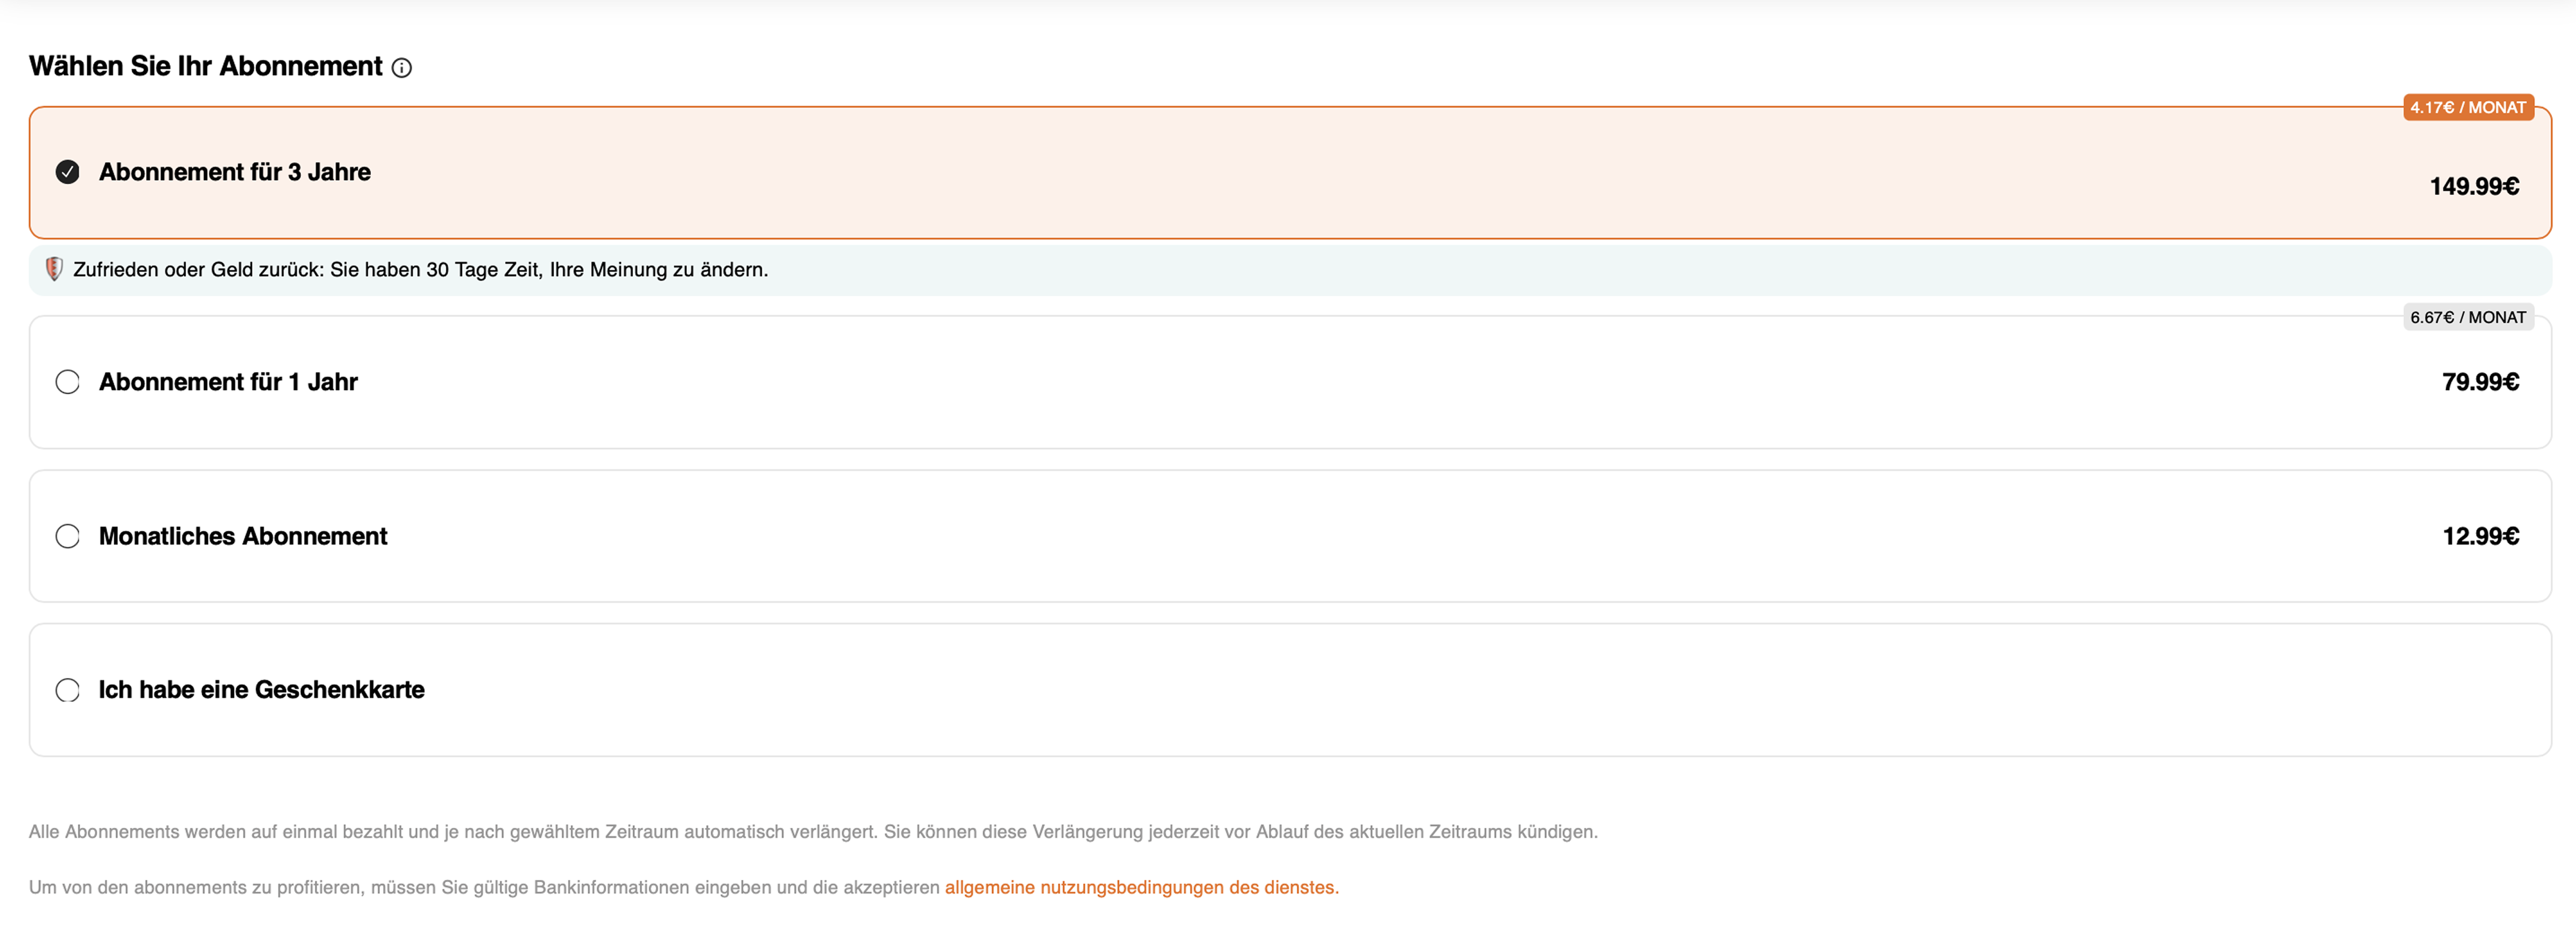The width and height of the screenshot is (2576, 951).
Task: Click the 149.99€ price
Action: (x=2474, y=186)
